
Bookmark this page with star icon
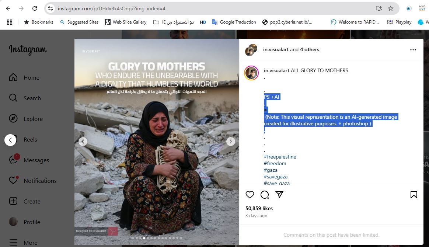[x=391, y=8]
